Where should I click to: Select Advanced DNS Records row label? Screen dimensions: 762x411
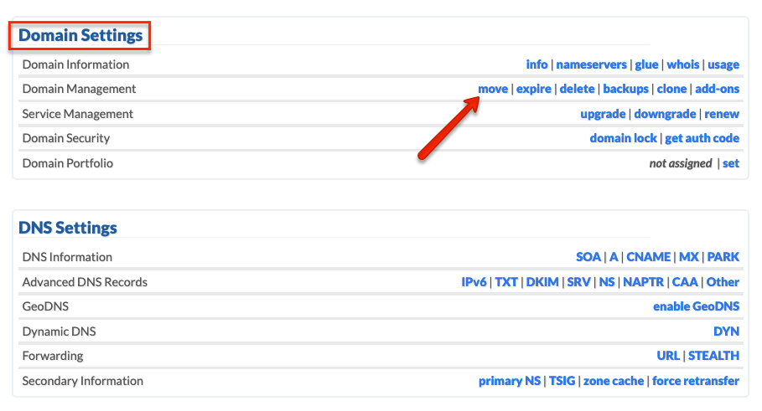(x=85, y=282)
